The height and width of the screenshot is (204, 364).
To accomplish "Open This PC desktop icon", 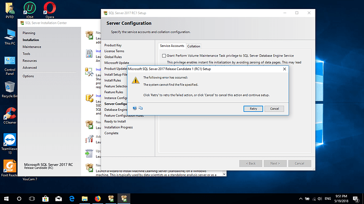I will point(9,37).
